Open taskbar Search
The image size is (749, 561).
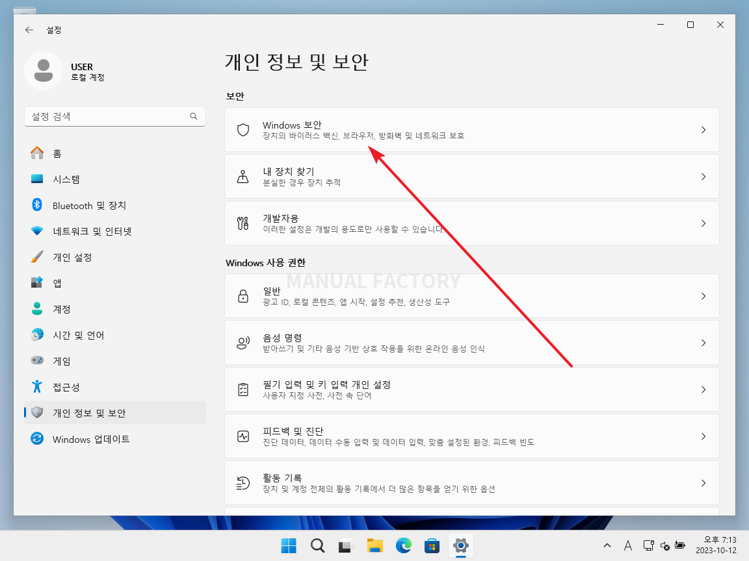click(x=317, y=545)
